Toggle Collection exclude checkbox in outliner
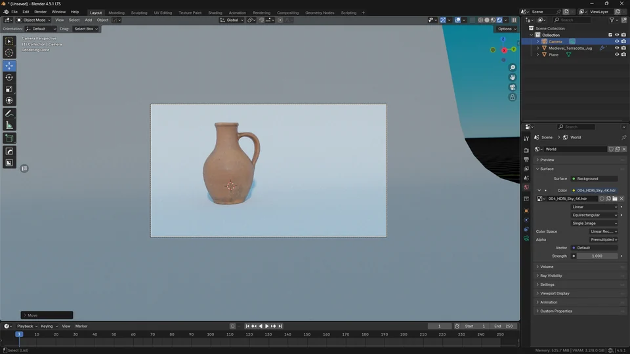This screenshot has width=630, height=354. [x=610, y=35]
